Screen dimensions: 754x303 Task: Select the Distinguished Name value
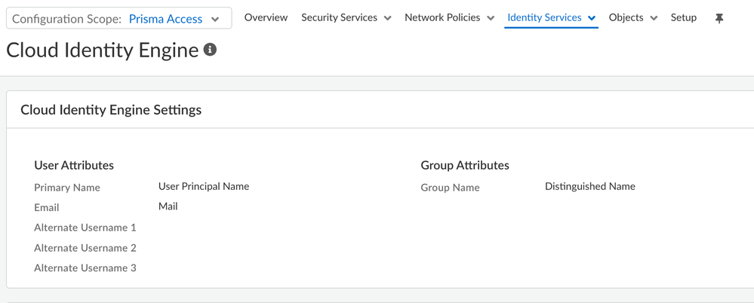pyautogui.click(x=589, y=186)
